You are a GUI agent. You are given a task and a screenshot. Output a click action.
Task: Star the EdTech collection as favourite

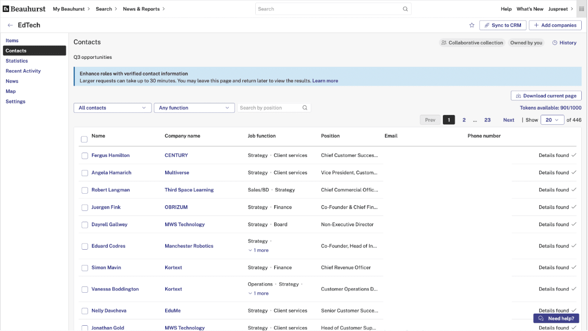(x=472, y=25)
